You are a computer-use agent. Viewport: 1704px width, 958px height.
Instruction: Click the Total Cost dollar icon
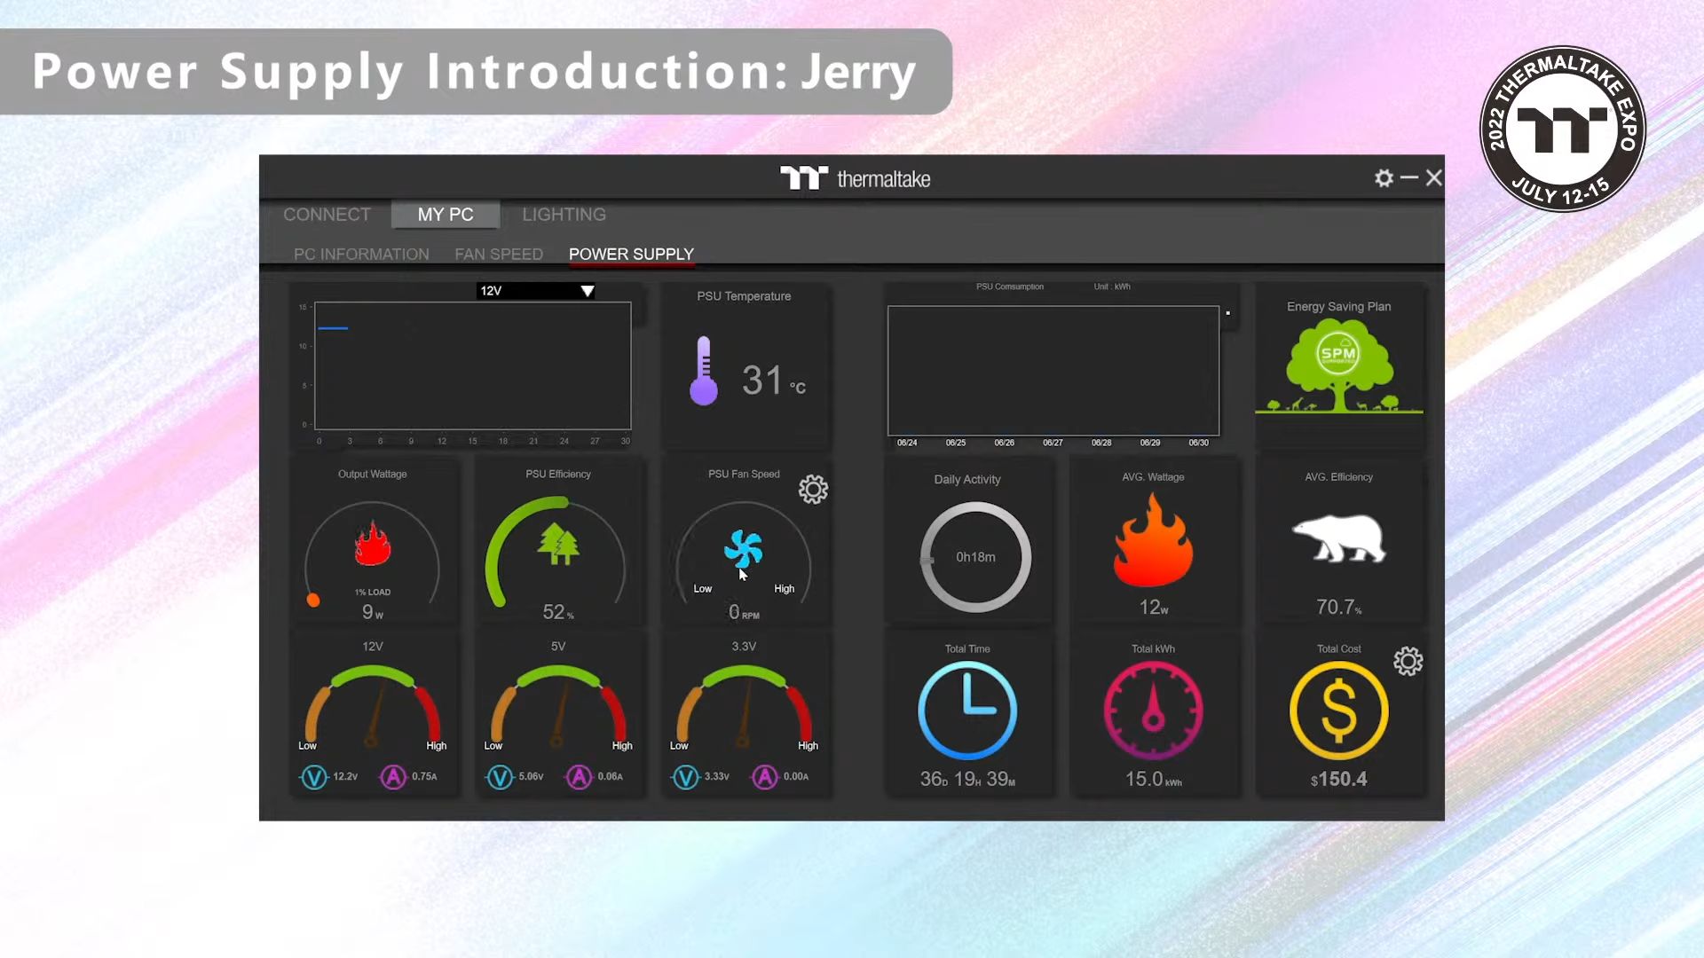point(1338,711)
